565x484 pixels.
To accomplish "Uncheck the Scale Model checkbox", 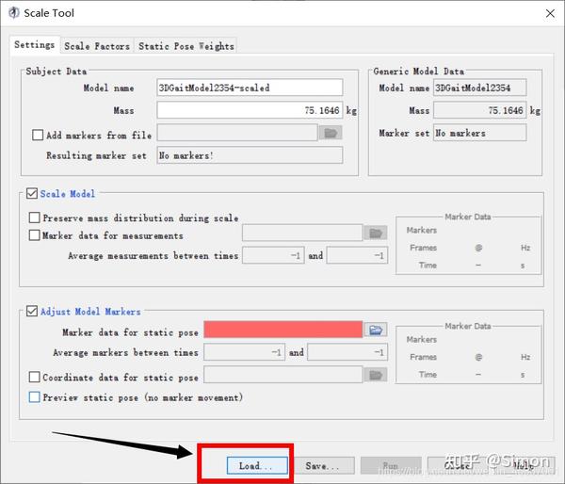I will (32, 193).
